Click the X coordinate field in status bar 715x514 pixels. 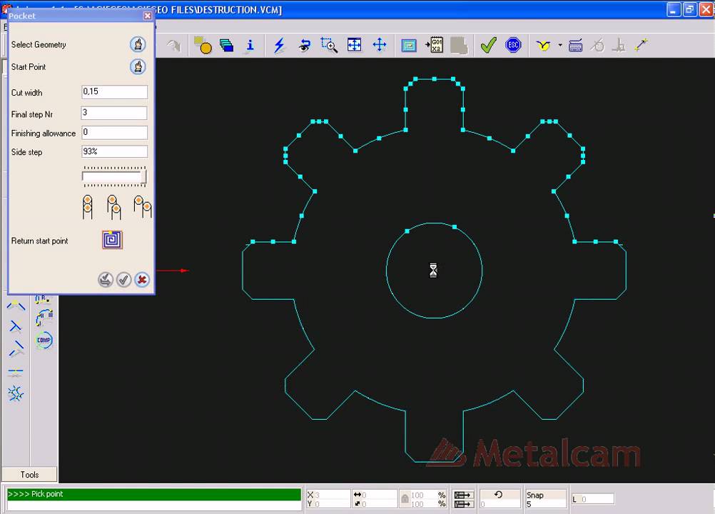328,495
